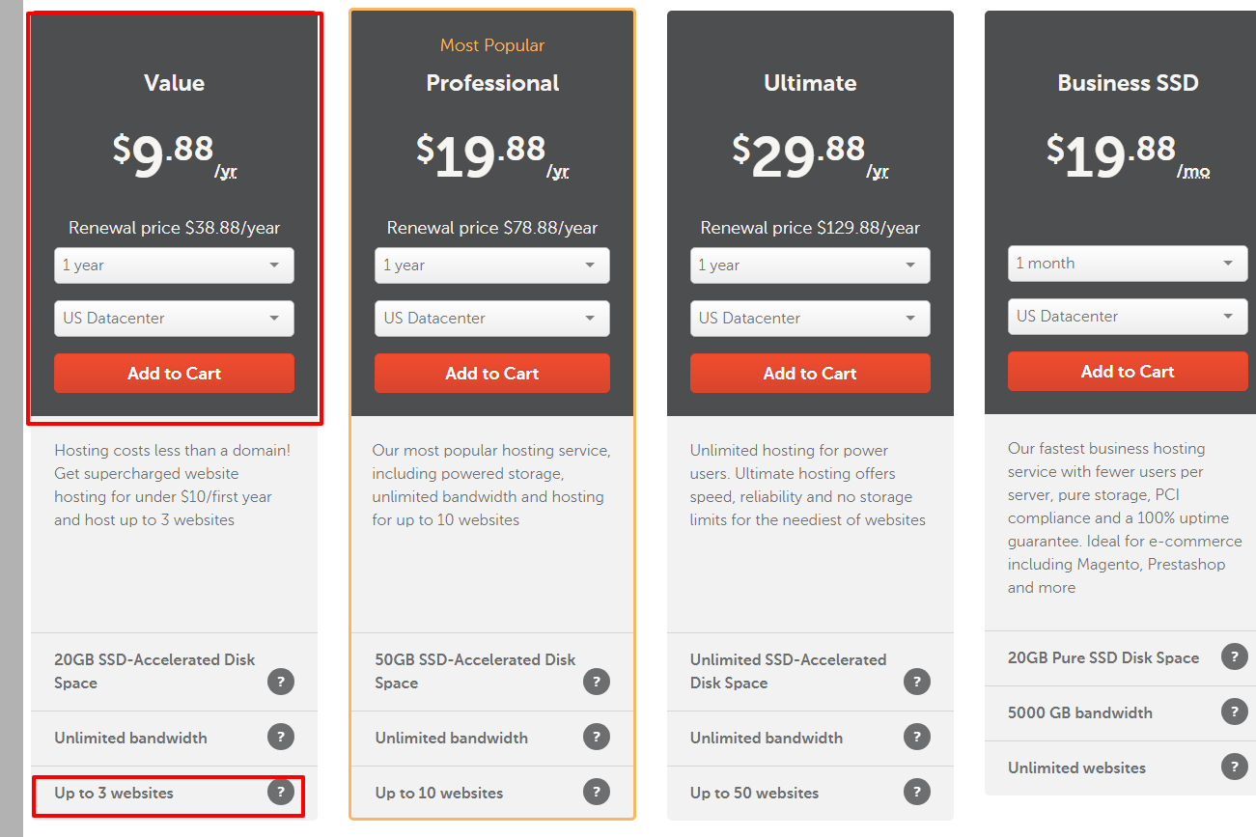Click help icon next to Up to 50 websites
This screenshot has width=1256, height=837.
click(916, 793)
